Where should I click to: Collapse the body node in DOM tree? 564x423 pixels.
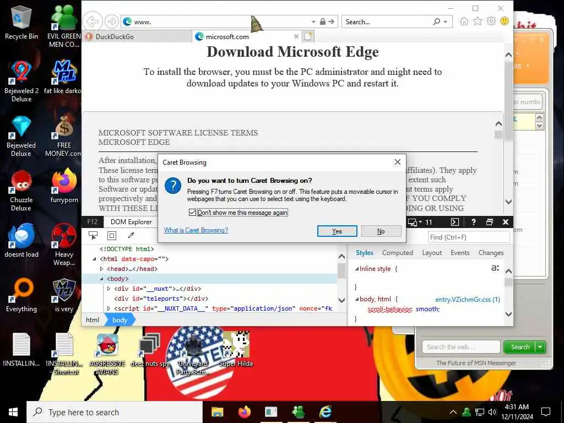[x=101, y=279]
